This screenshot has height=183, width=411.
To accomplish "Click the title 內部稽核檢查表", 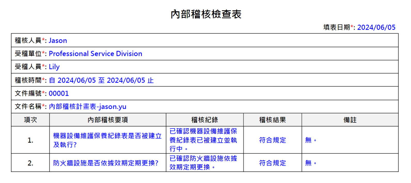I will (206, 14).
